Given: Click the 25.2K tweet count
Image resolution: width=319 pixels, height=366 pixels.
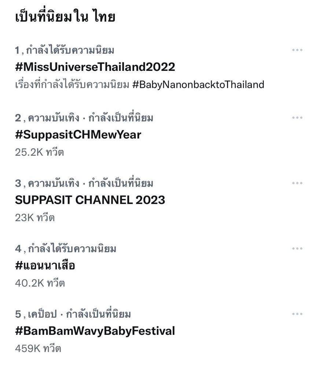Looking at the screenshot, I should [39, 152].
